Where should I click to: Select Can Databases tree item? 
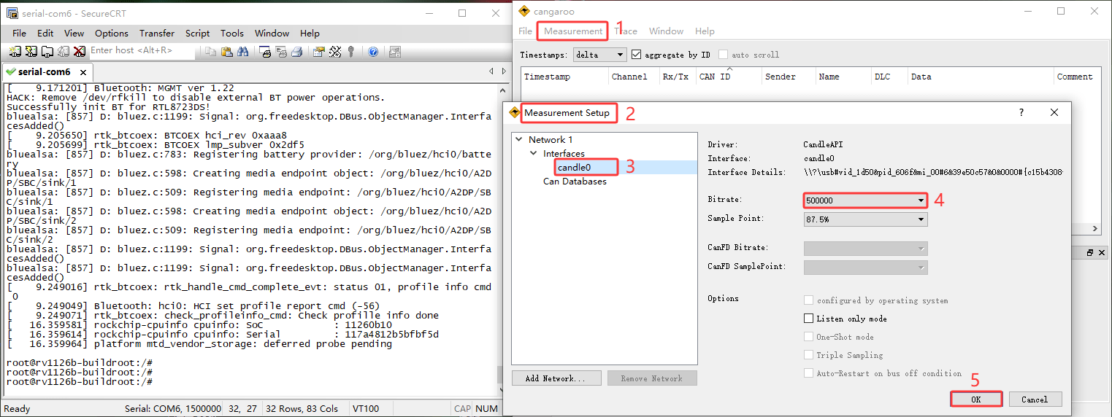click(575, 182)
